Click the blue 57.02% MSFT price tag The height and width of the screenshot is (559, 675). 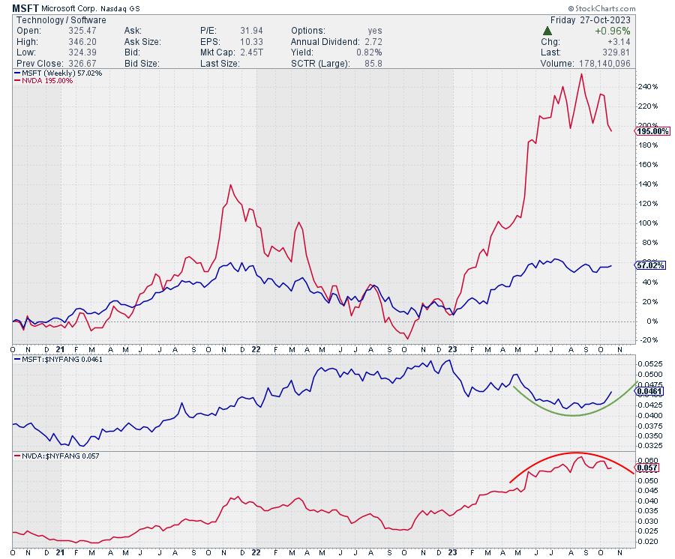click(651, 265)
